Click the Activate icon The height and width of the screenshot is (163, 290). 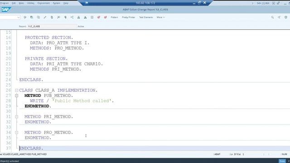pyautogui.click(x=58, y=17)
